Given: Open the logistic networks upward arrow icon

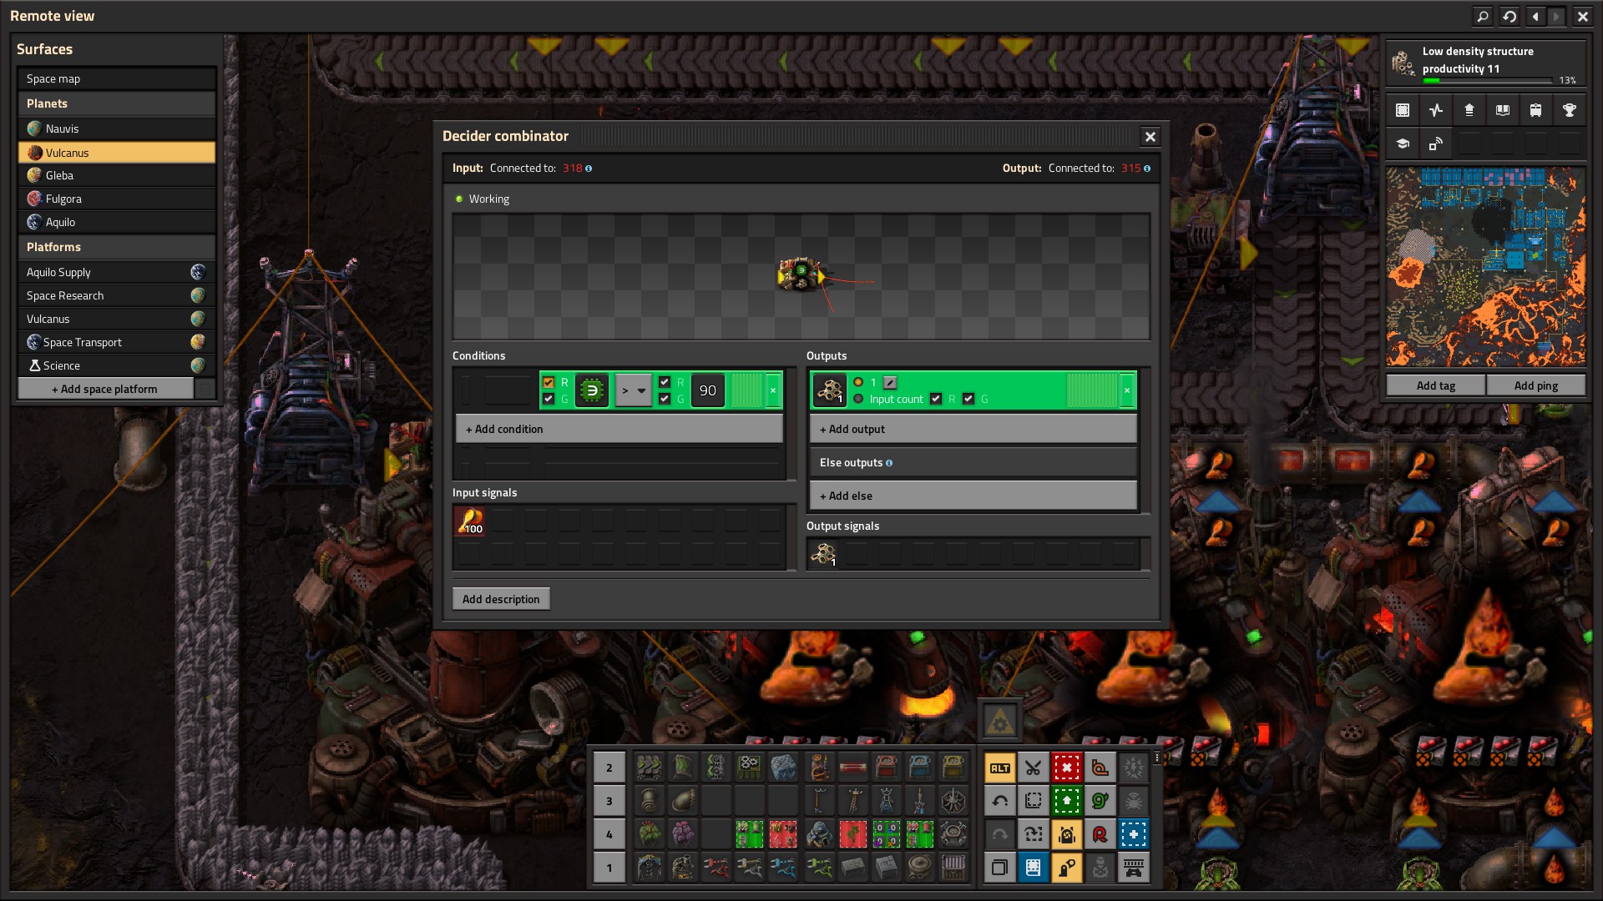Looking at the screenshot, I should coord(1469,110).
